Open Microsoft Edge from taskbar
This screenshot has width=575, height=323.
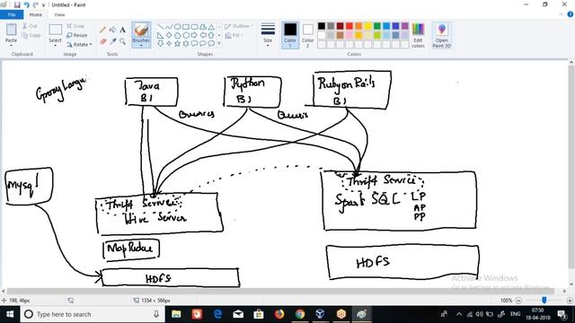coord(217,314)
